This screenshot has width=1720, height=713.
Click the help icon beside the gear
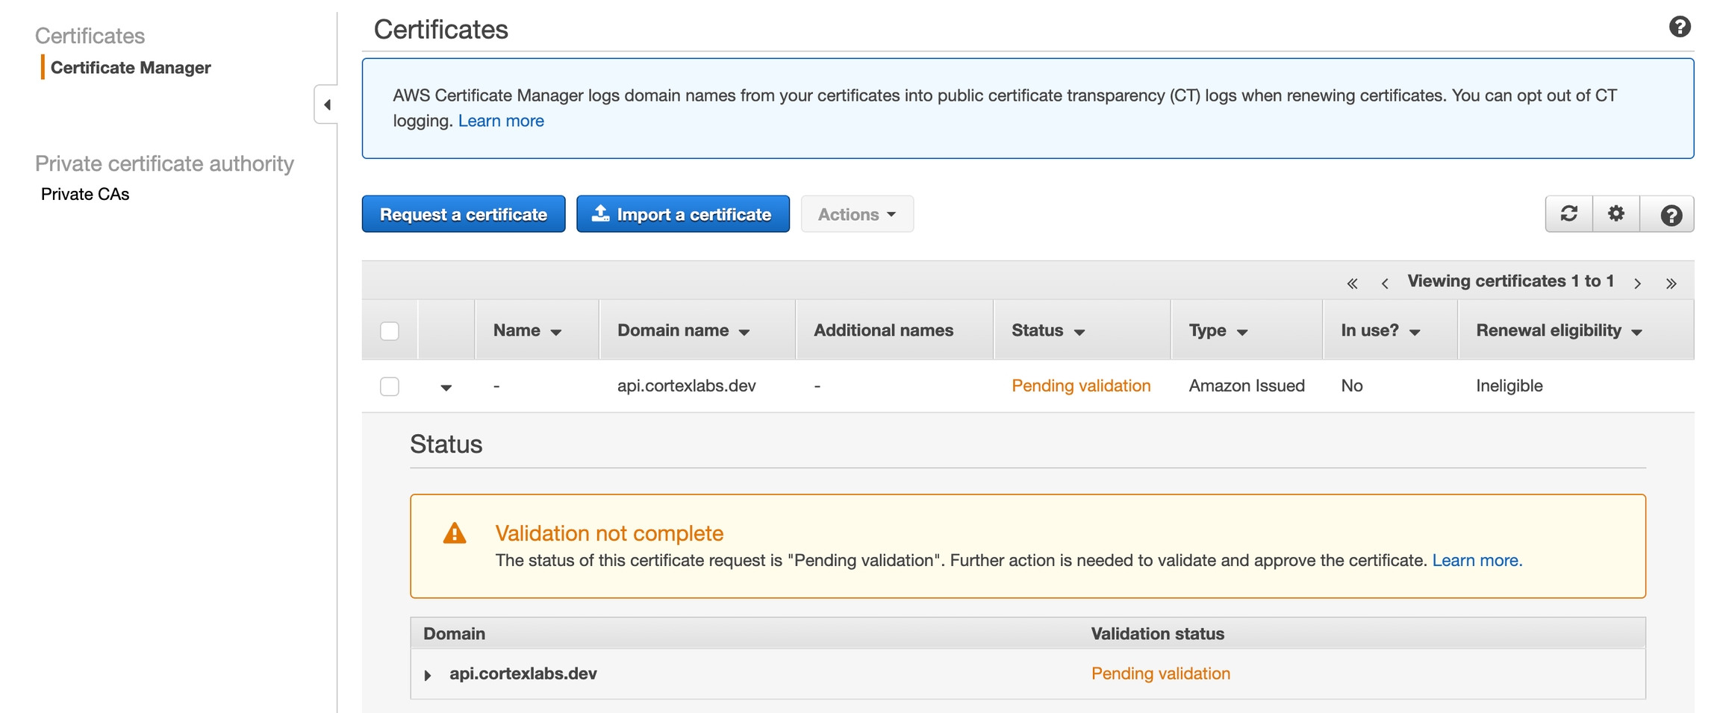[x=1671, y=215]
